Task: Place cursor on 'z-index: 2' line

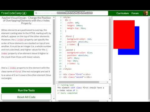Action: [x=73, y=44]
